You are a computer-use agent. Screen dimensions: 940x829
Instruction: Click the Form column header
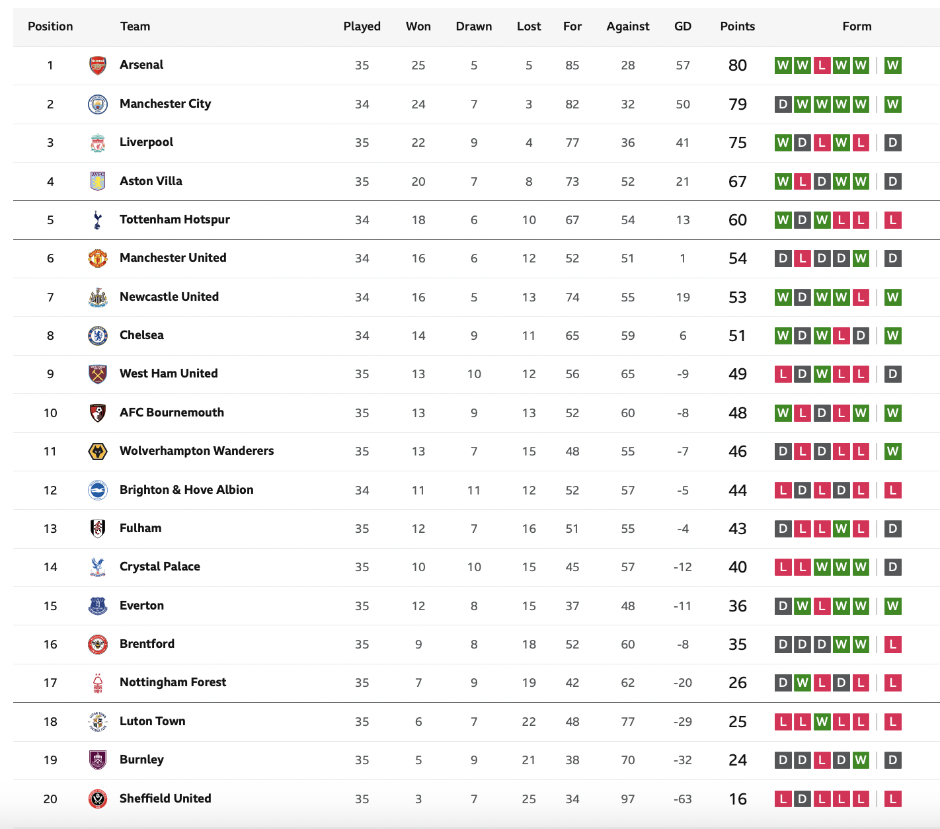[857, 26]
